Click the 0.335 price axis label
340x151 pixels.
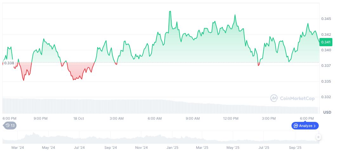click(x=326, y=81)
